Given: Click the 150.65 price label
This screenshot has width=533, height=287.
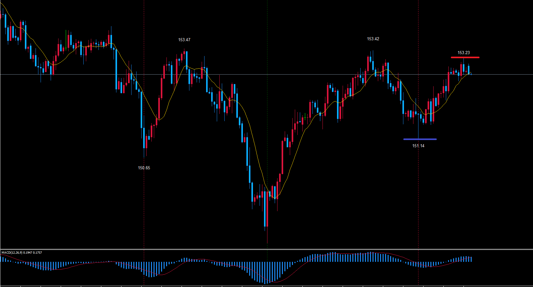Looking at the screenshot, I should [144, 168].
